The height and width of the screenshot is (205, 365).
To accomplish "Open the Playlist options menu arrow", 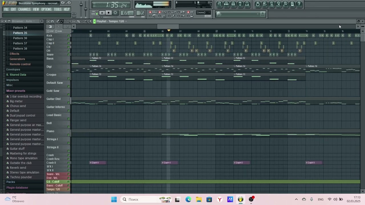I will click(x=48, y=21).
